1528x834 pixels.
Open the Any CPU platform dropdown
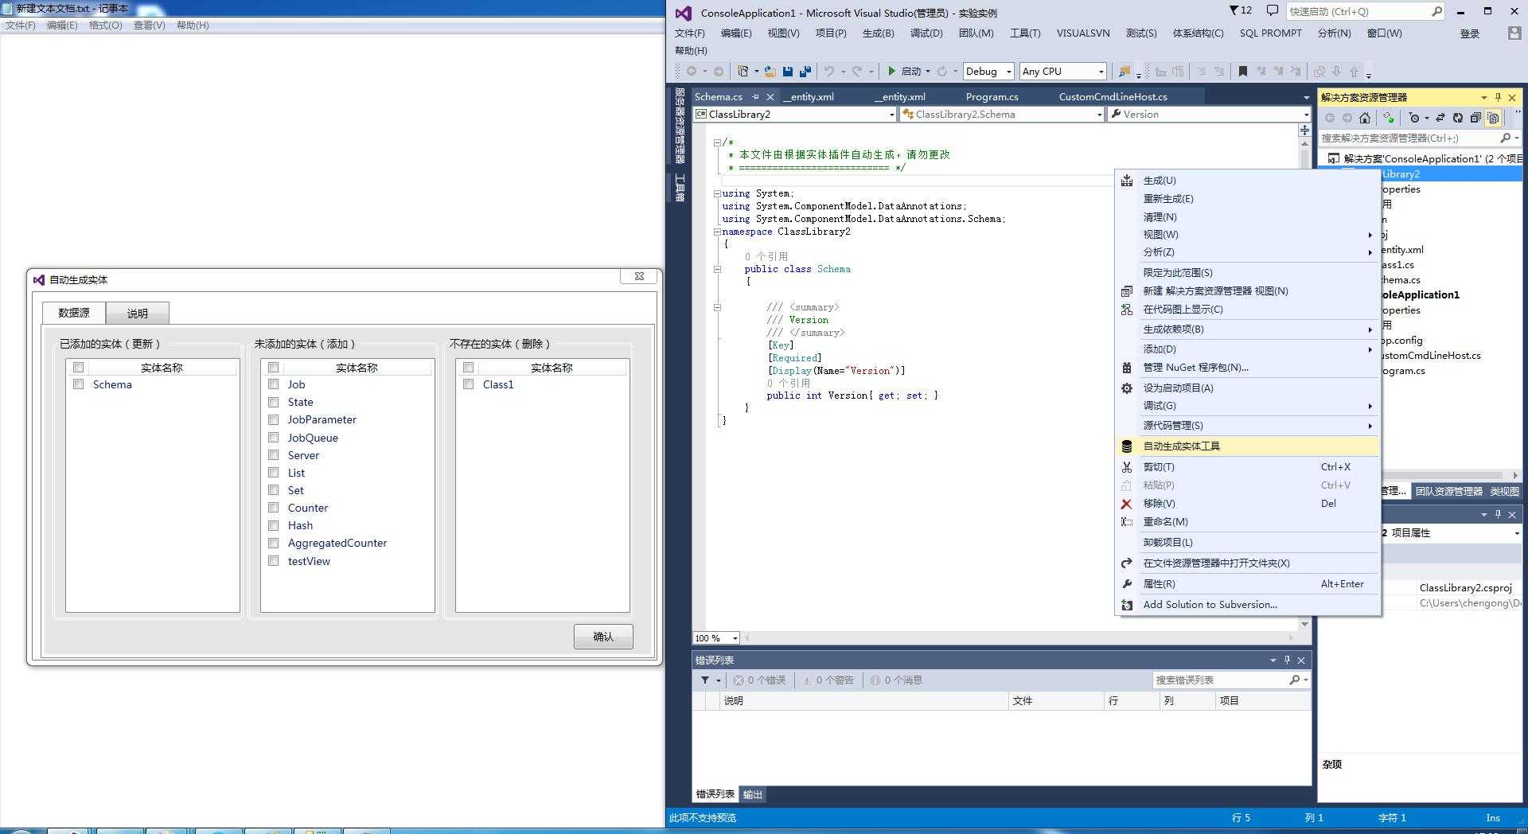click(x=1062, y=72)
